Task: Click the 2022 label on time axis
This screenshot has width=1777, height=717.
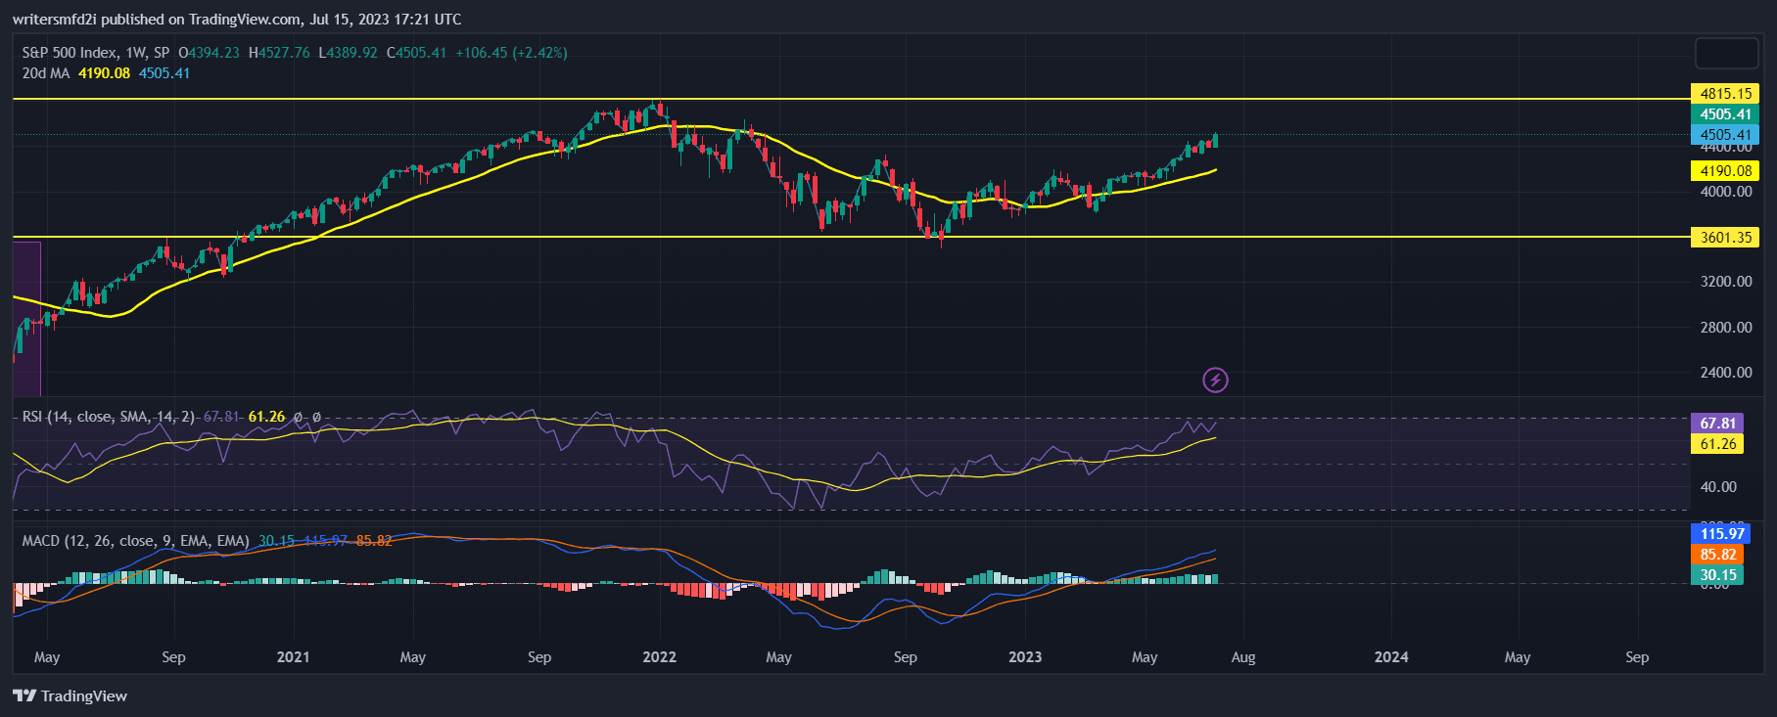Action: [x=659, y=657]
